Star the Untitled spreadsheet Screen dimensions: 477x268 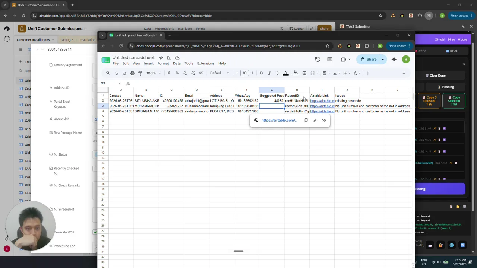point(161,58)
